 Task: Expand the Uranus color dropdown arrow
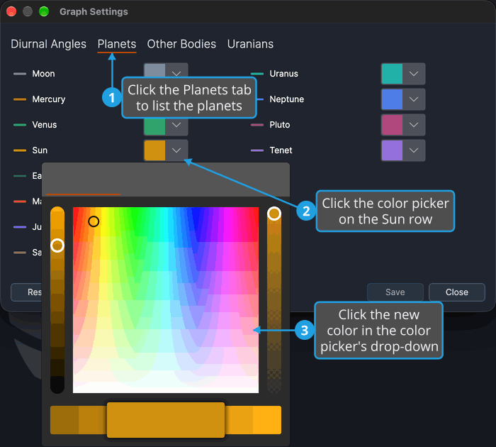[414, 74]
